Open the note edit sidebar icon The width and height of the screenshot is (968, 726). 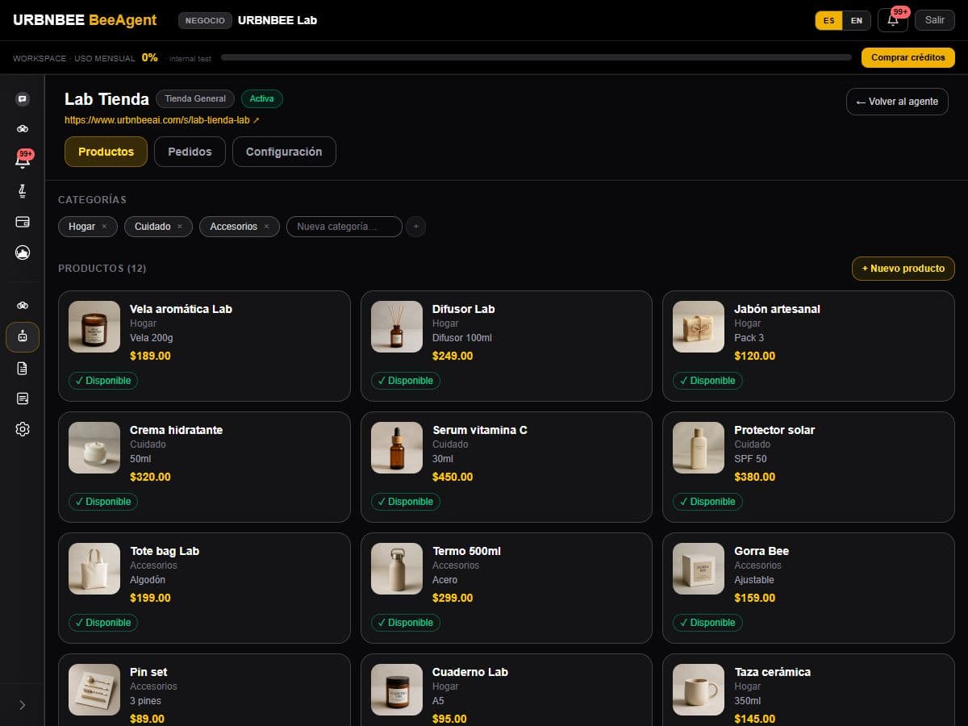[23, 398]
